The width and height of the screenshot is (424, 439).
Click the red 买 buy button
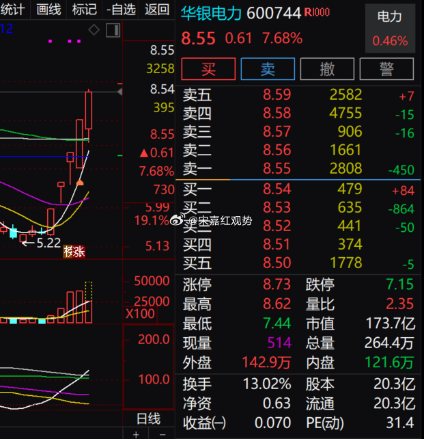[208, 69]
